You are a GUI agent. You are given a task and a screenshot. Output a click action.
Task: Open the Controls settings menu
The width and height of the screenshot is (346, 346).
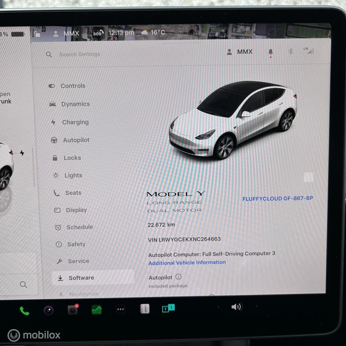pyautogui.click(x=67, y=86)
